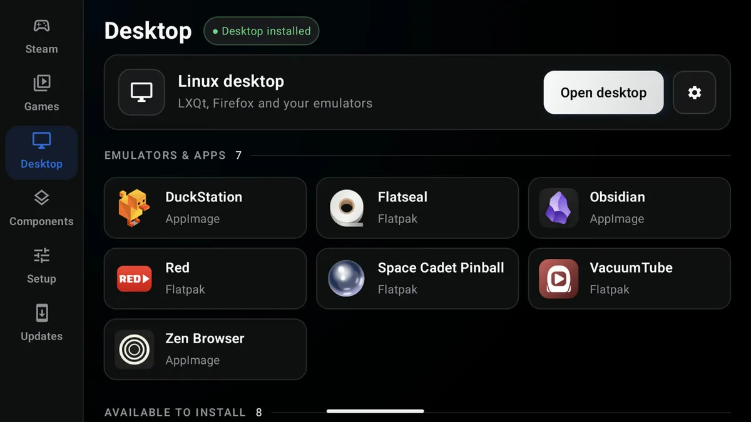
Task: Select the DuckStation app name
Action: [x=203, y=197]
